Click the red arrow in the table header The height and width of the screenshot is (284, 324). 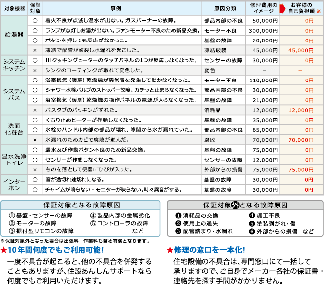283,8
